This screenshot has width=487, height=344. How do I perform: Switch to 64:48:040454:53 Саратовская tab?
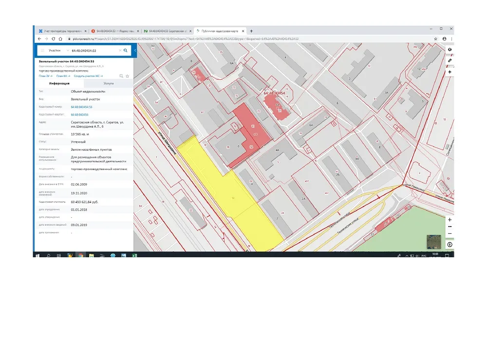168,31
